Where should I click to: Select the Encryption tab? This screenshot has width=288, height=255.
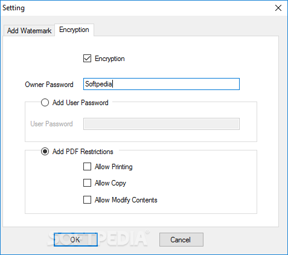point(74,30)
